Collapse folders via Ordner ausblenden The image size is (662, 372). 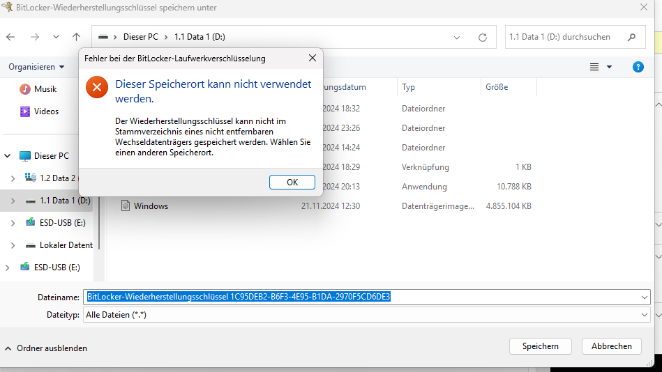point(45,348)
